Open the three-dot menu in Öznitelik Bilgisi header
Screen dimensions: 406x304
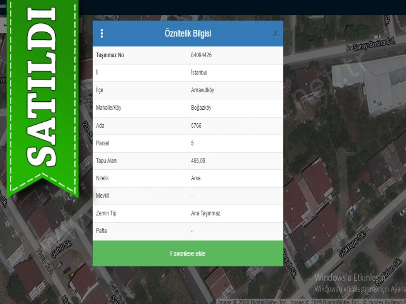pos(102,33)
